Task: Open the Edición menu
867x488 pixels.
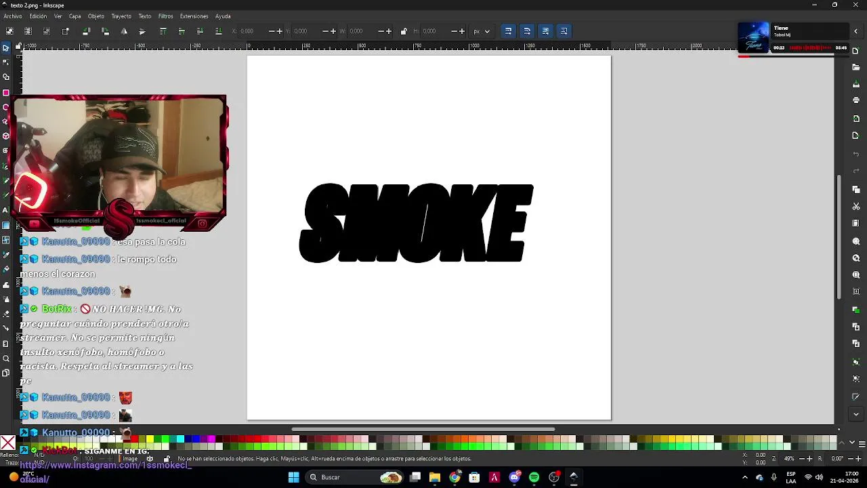Action: coord(38,16)
